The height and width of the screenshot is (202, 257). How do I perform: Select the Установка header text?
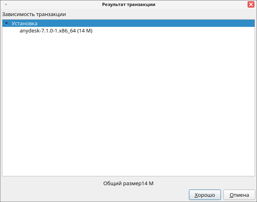[x=24, y=24]
